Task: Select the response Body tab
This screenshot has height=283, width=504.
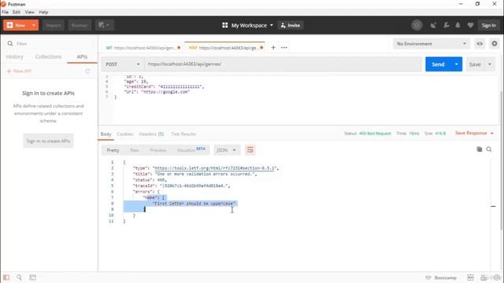Action: click(x=106, y=134)
